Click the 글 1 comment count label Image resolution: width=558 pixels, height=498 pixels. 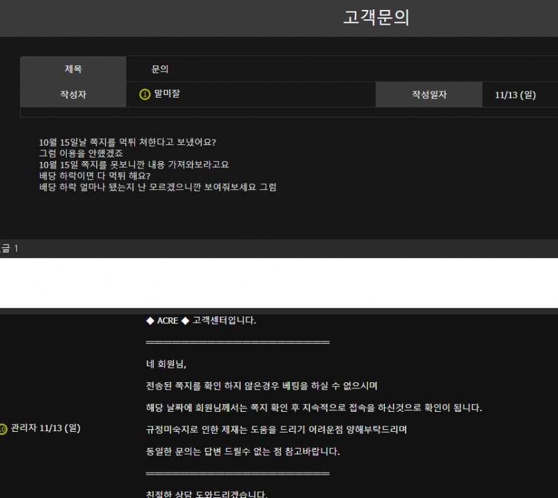coord(9,249)
